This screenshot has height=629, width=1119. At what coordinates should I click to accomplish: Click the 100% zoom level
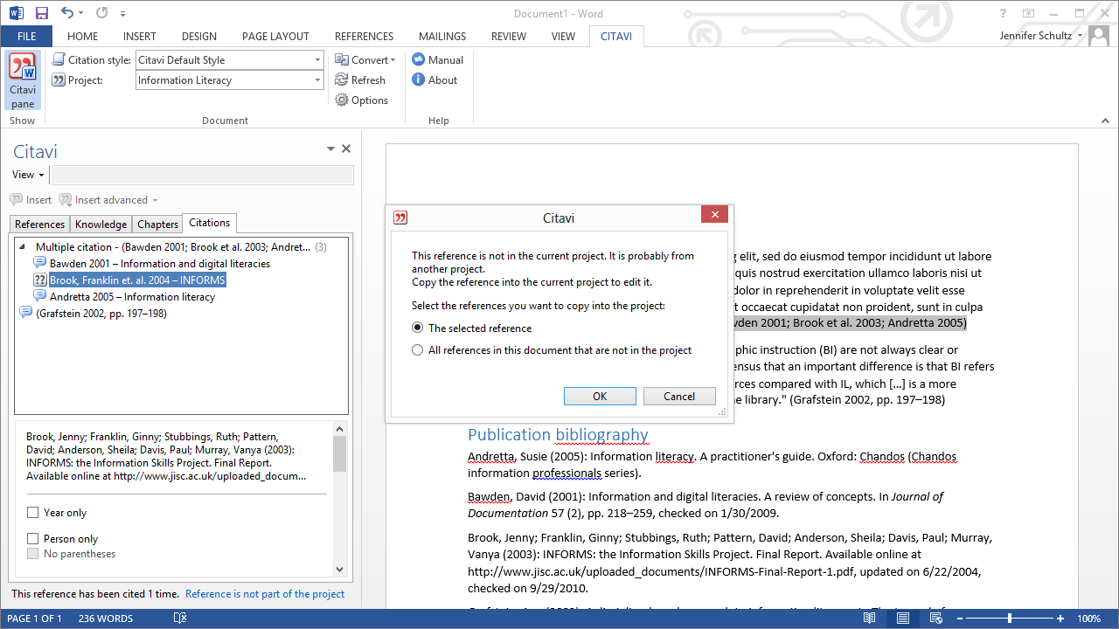coord(1089,619)
